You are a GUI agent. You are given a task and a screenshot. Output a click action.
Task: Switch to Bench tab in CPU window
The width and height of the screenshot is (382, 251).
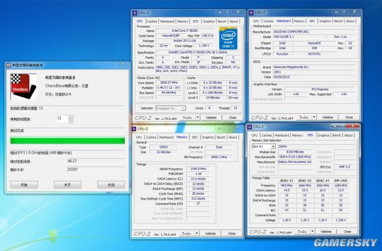tap(222, 21)
